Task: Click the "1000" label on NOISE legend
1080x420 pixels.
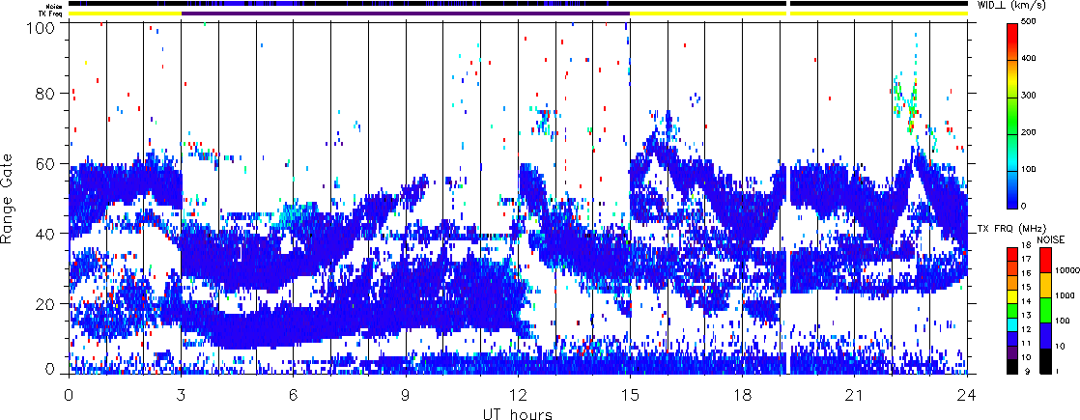Action: [x=1064, y=296]
